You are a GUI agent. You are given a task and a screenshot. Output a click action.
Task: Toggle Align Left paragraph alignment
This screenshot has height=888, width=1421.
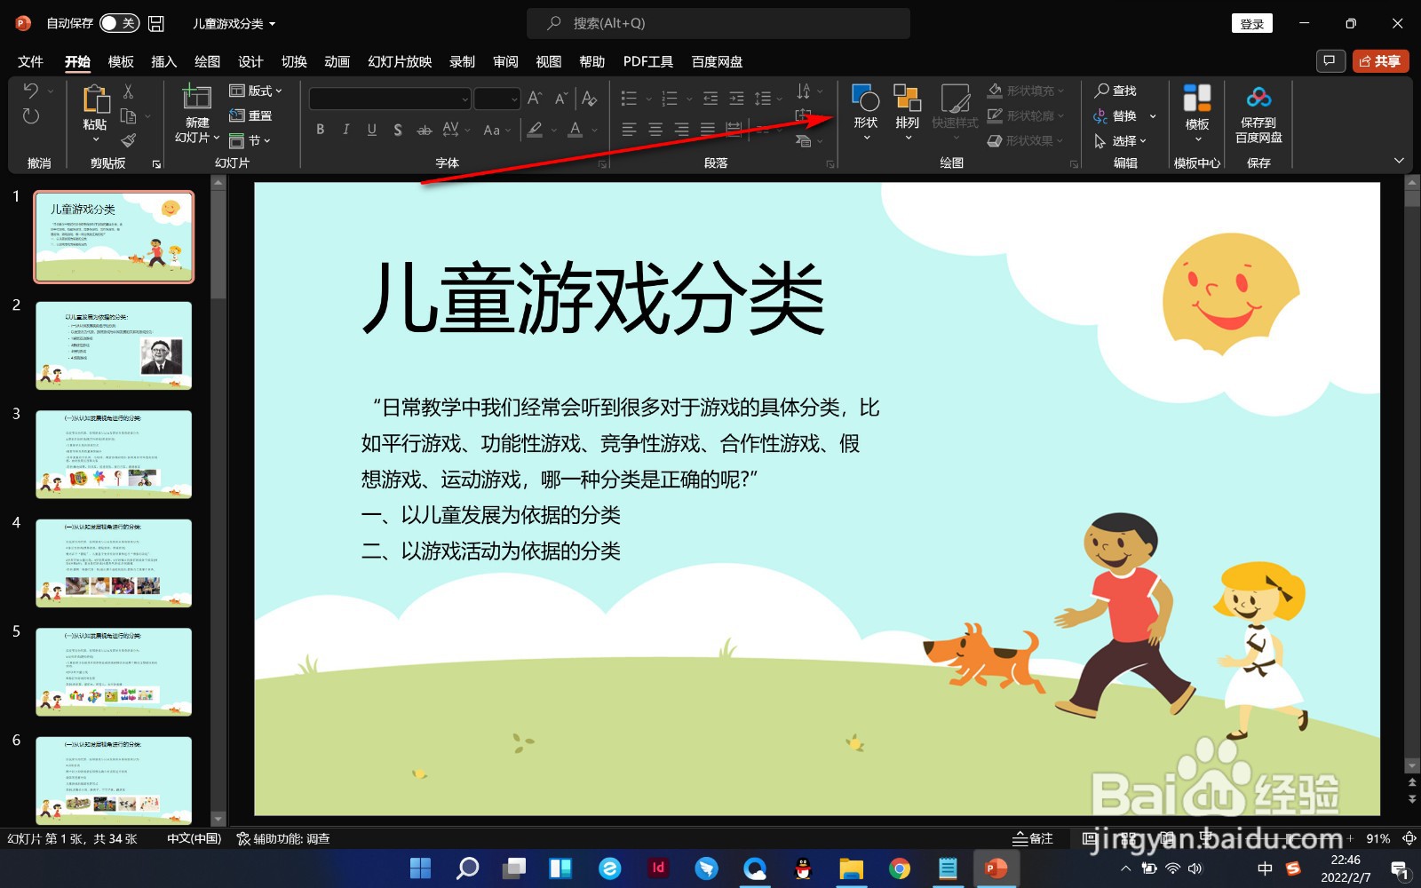point(629,130)
